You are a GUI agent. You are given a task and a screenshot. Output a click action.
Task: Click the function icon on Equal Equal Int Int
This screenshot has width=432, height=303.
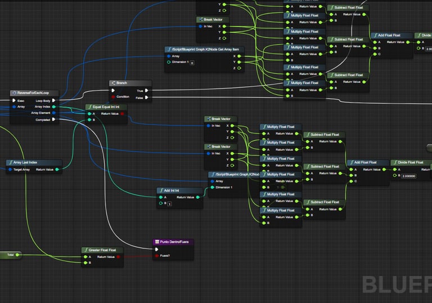[90, 107]
